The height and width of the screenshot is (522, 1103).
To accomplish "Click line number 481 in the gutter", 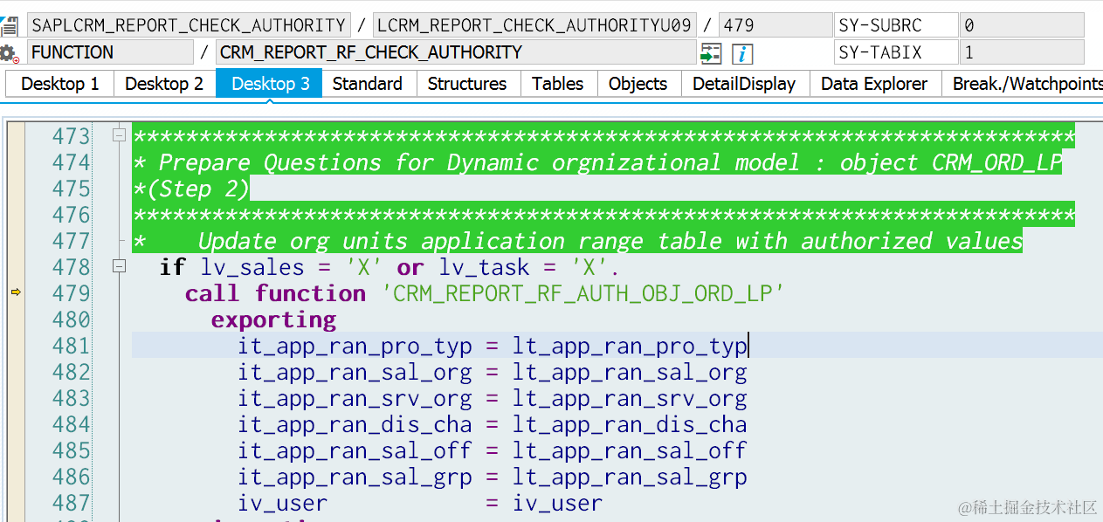I will coord(71,346).
